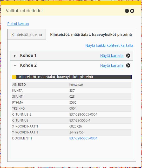Remove Kohde 1 with its X icon

pos(128,56)
